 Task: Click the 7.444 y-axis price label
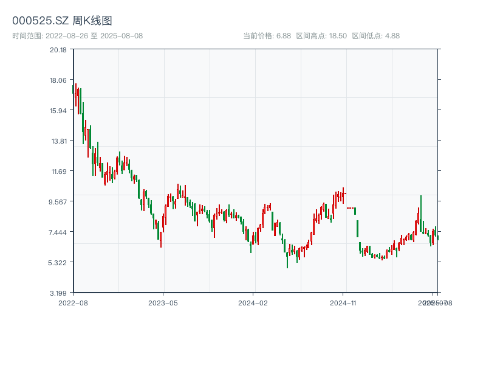(58, 232)
